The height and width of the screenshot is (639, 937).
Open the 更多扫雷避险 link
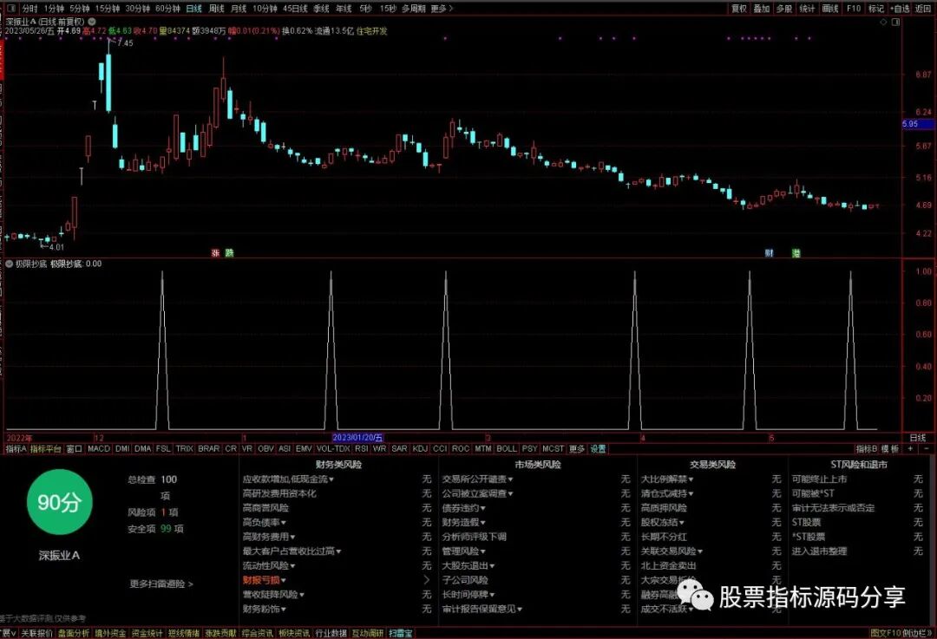(x=161, y=584)
